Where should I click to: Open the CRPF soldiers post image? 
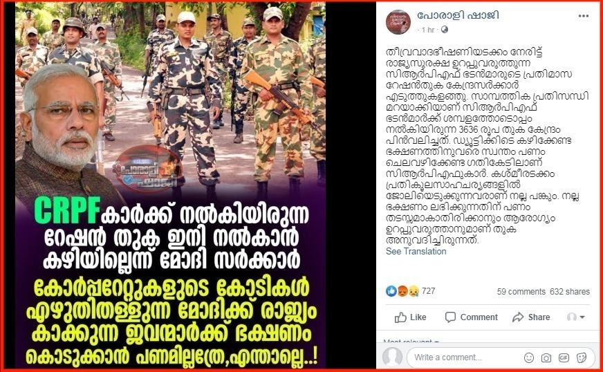point(170,185)
